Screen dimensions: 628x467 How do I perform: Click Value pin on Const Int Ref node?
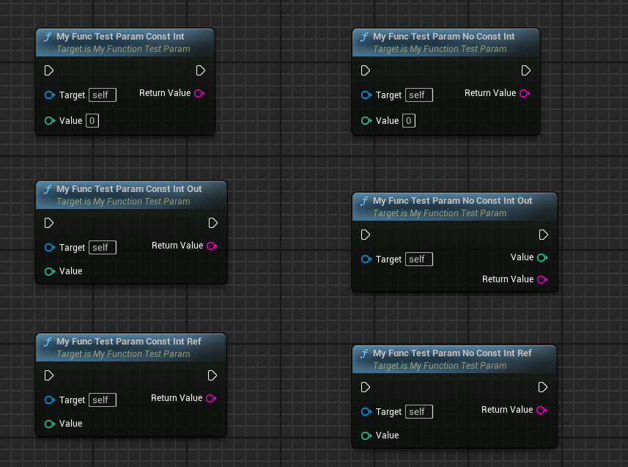pyautogui.click(x=49, y=424)
